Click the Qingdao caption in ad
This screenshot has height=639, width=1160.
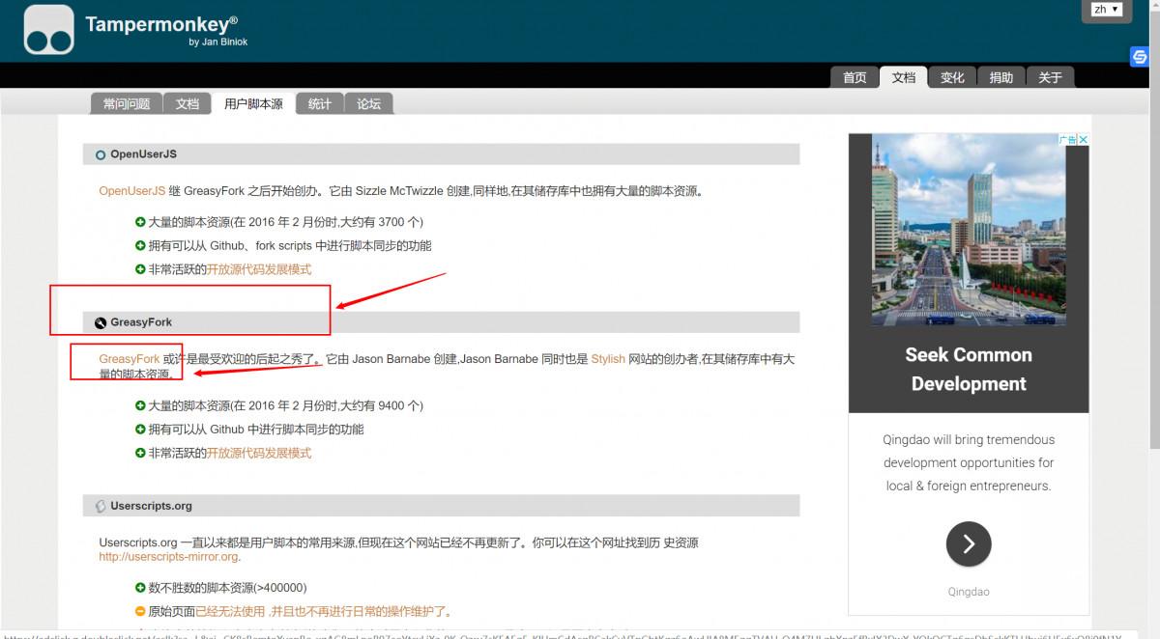click(x=969, y=592)
